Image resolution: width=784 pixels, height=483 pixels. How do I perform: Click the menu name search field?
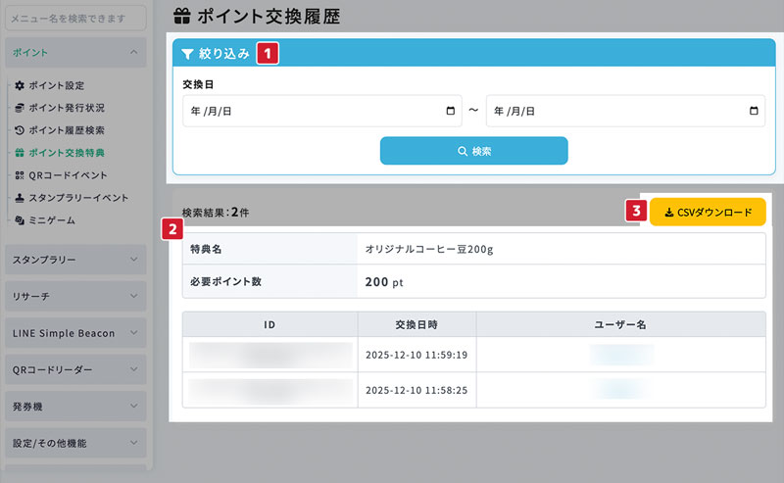point(75,17)
